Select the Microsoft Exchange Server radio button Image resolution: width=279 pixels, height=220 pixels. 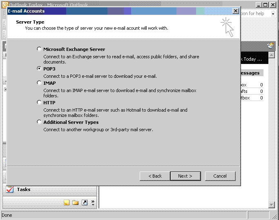click(x=39, y=49)
